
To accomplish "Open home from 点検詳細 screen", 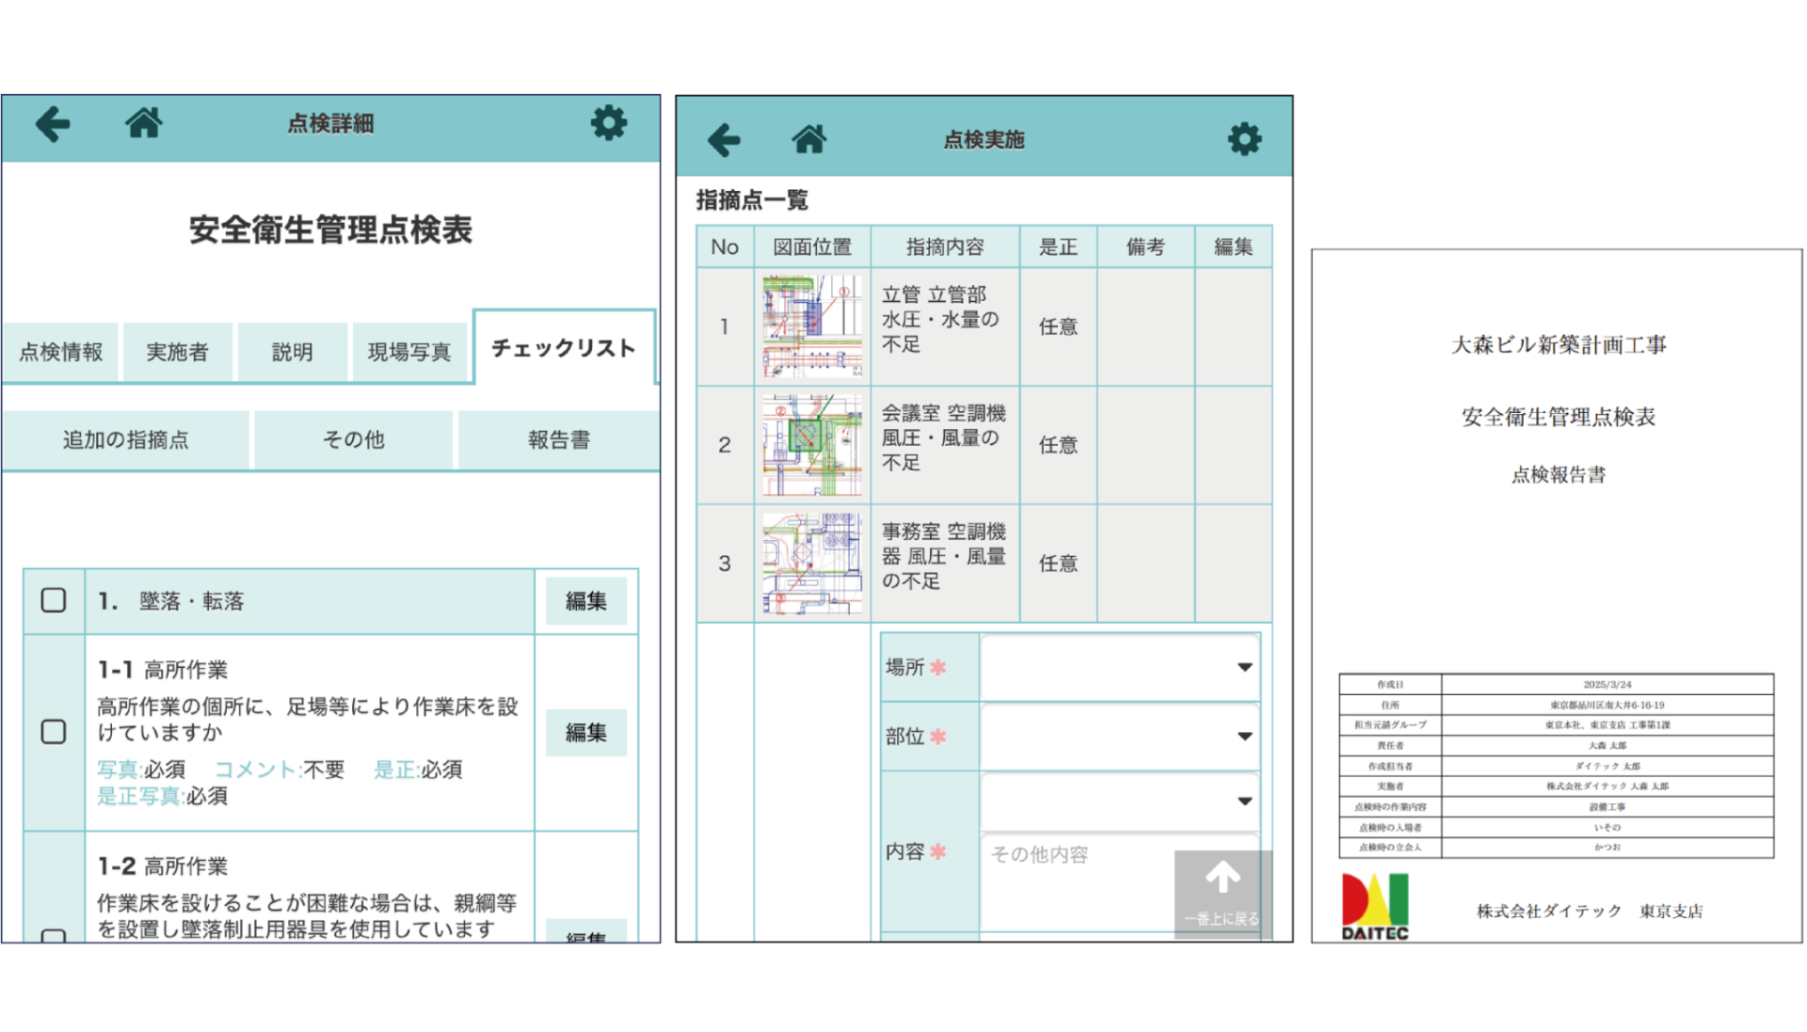I will click(x=144, y=122).
